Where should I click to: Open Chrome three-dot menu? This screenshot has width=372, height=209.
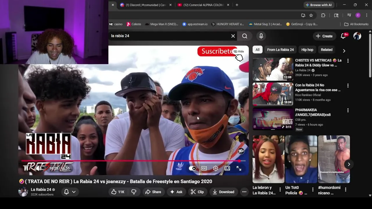366,15
